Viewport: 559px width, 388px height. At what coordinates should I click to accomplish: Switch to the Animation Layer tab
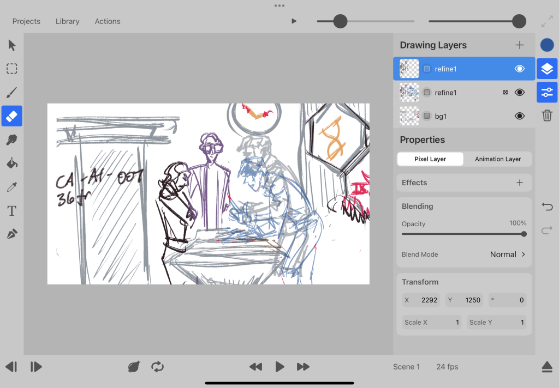pos(497,159)
